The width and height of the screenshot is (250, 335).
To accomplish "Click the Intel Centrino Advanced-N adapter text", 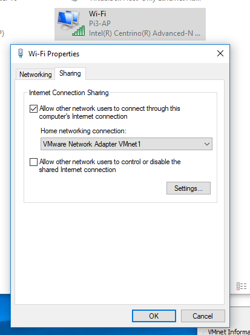I will pos(145,33).
